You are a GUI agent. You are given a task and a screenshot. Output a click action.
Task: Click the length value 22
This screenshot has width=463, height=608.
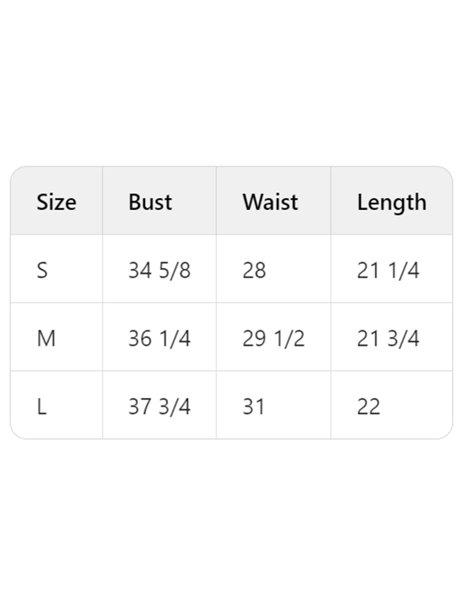(x=369, y=407)
